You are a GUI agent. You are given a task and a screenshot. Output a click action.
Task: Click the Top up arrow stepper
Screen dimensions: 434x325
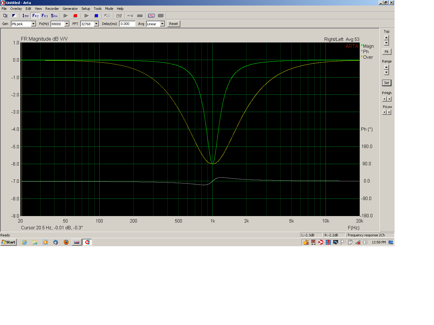coord(387,38)
